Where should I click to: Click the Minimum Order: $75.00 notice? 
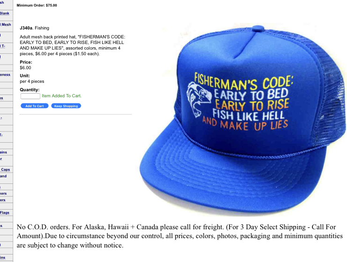coord(37,5)
